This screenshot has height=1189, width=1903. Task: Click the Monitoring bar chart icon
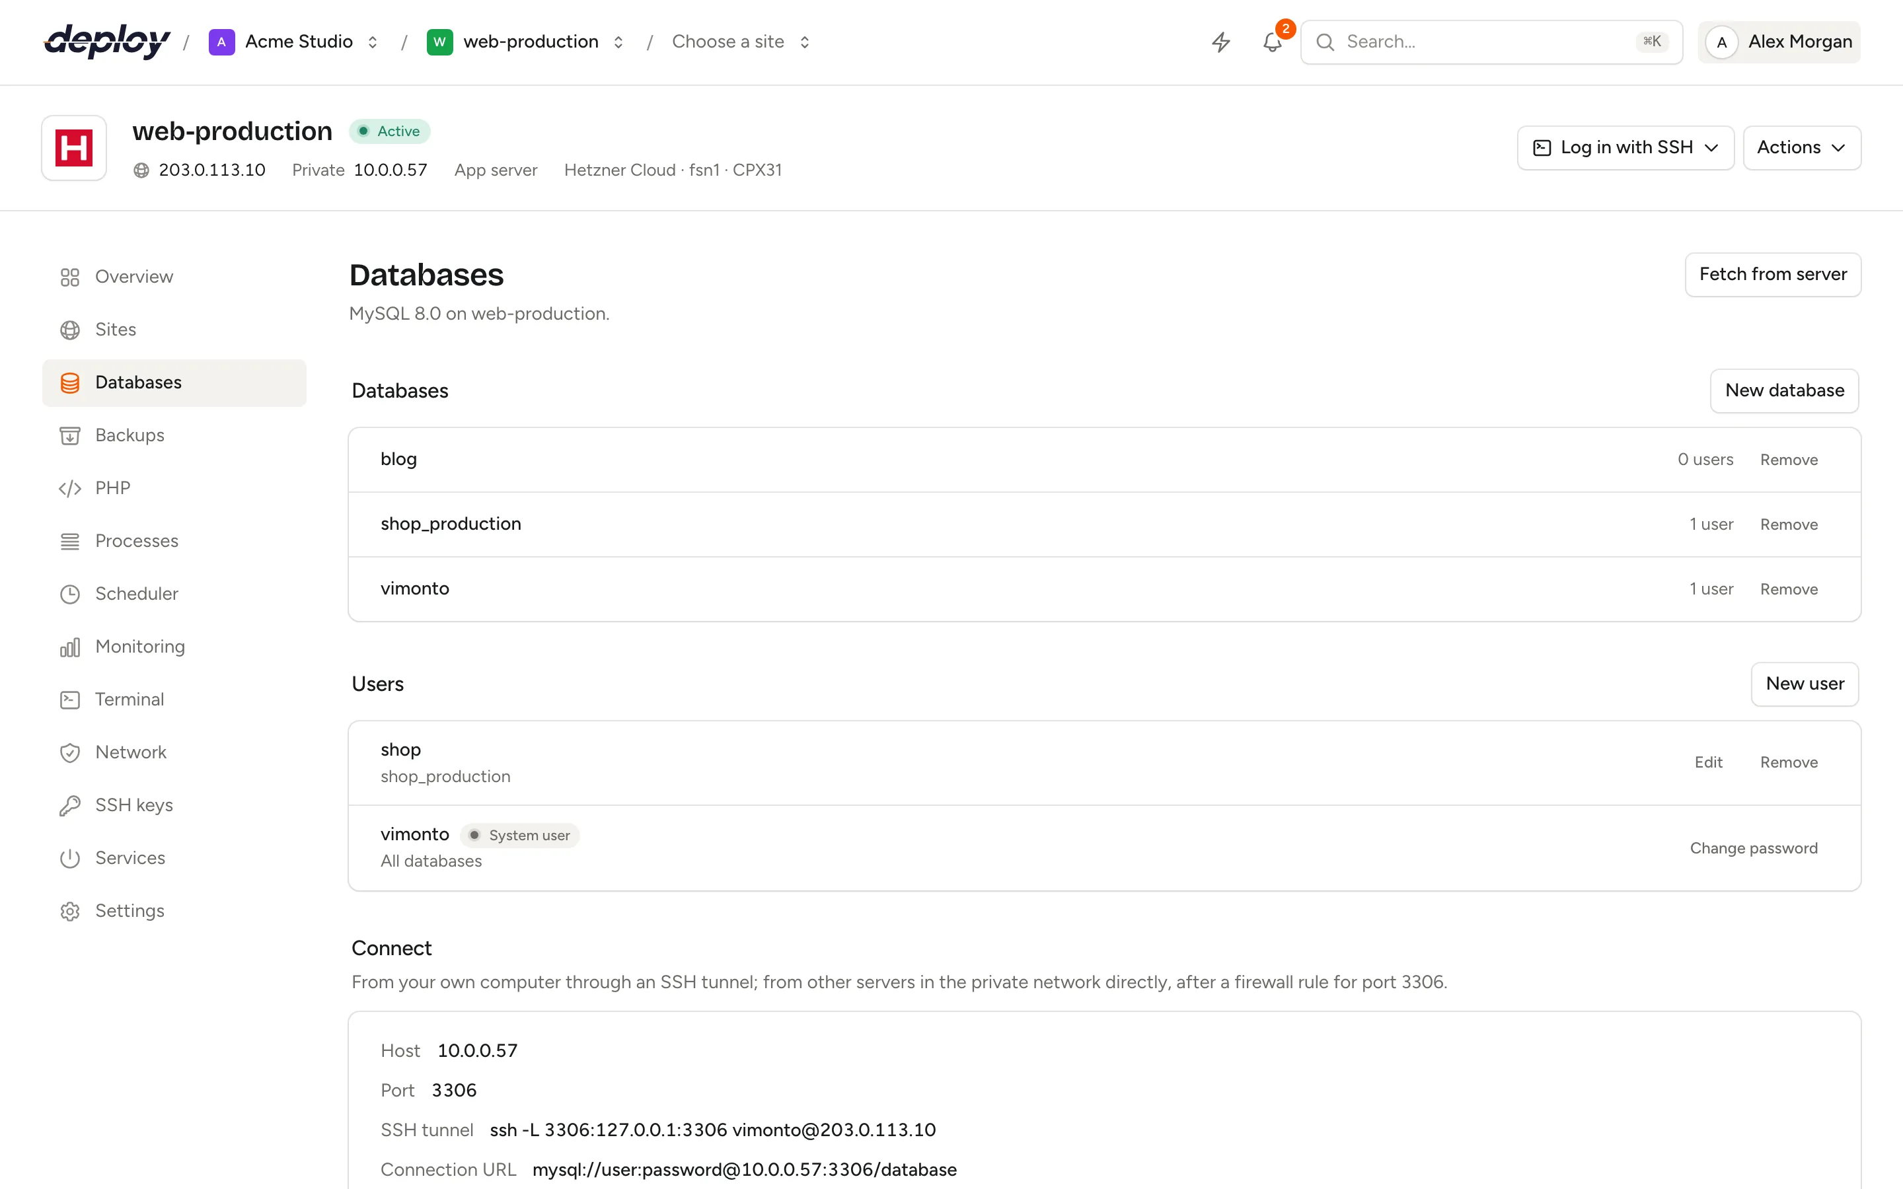tap(70, 647)
